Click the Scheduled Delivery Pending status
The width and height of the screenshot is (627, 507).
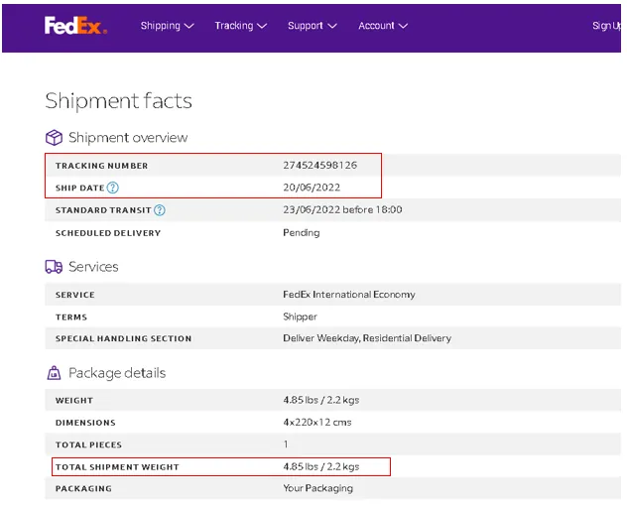point(302,233)
